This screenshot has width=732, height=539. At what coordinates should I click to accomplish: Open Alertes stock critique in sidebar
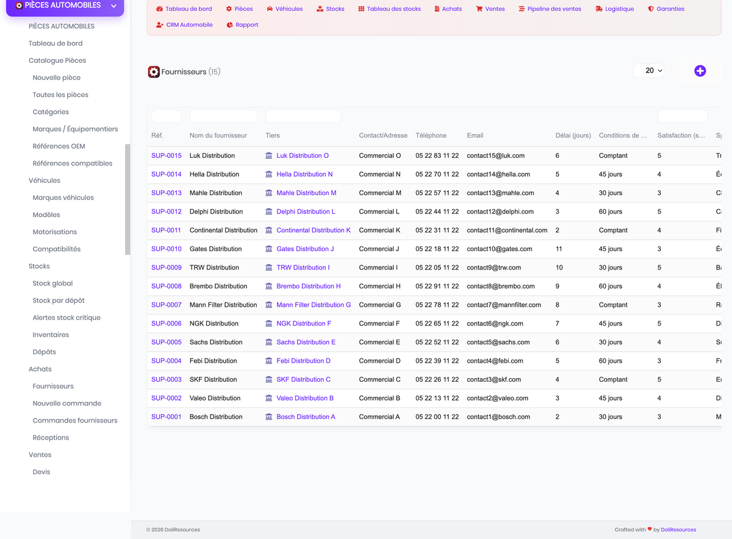click(x=66, y=318)
